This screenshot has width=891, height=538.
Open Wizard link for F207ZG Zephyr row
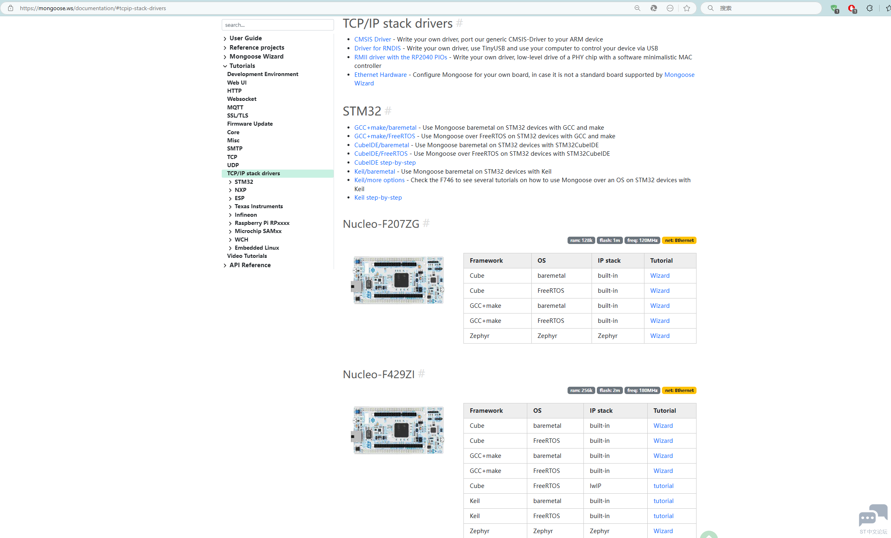(x=660, y=336)
